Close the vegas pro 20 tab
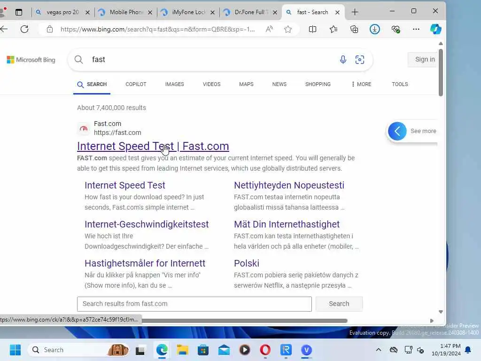The image size is (481, 361). click(x=88, y=12)
